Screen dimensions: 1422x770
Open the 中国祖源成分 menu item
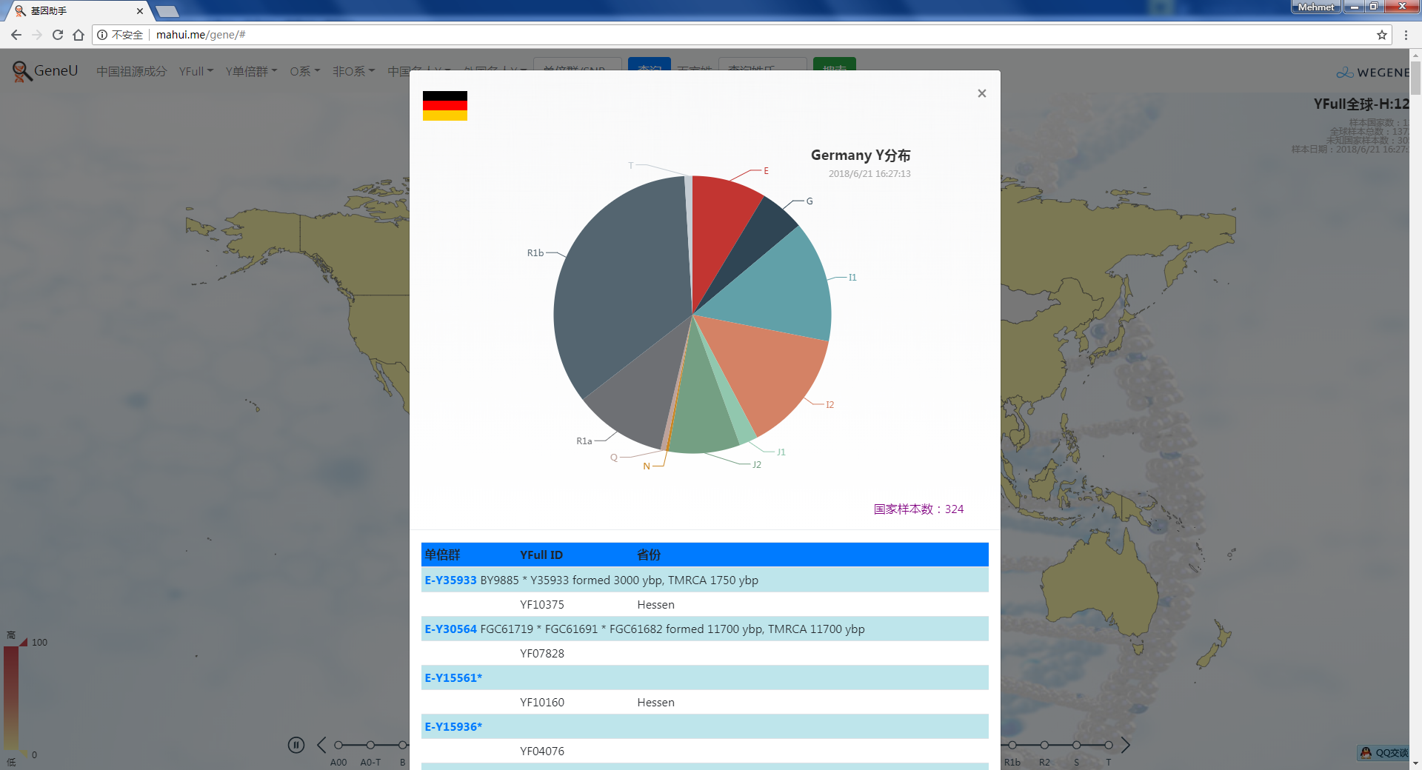click(131, 71)
